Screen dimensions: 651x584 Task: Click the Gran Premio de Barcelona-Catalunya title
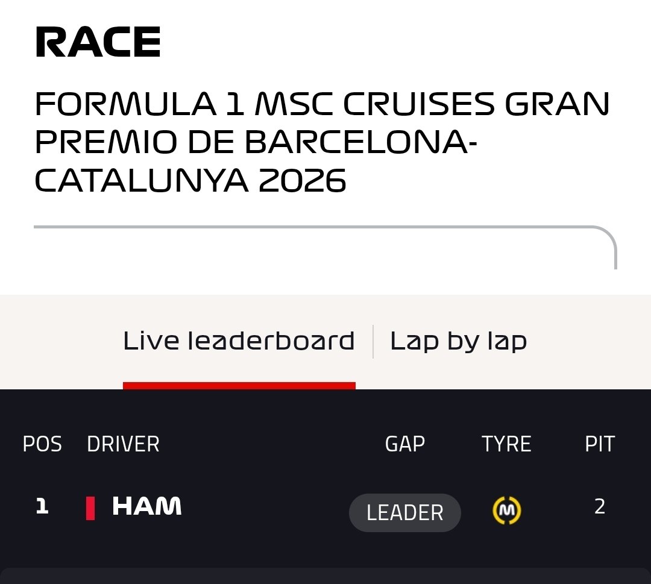322,142
